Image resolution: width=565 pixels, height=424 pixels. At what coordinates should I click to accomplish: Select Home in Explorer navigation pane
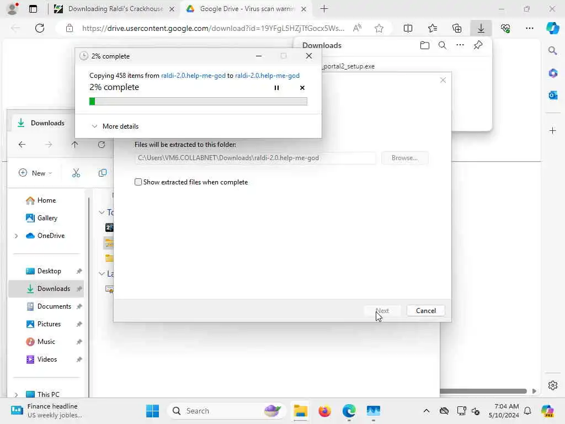pos(46,200)
